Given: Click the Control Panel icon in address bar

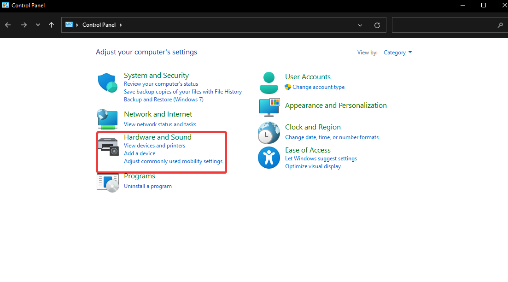Looking at the screenshot, I should click(69, 24).
